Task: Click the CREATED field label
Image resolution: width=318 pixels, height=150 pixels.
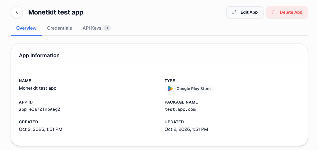Action: point(29,122)
